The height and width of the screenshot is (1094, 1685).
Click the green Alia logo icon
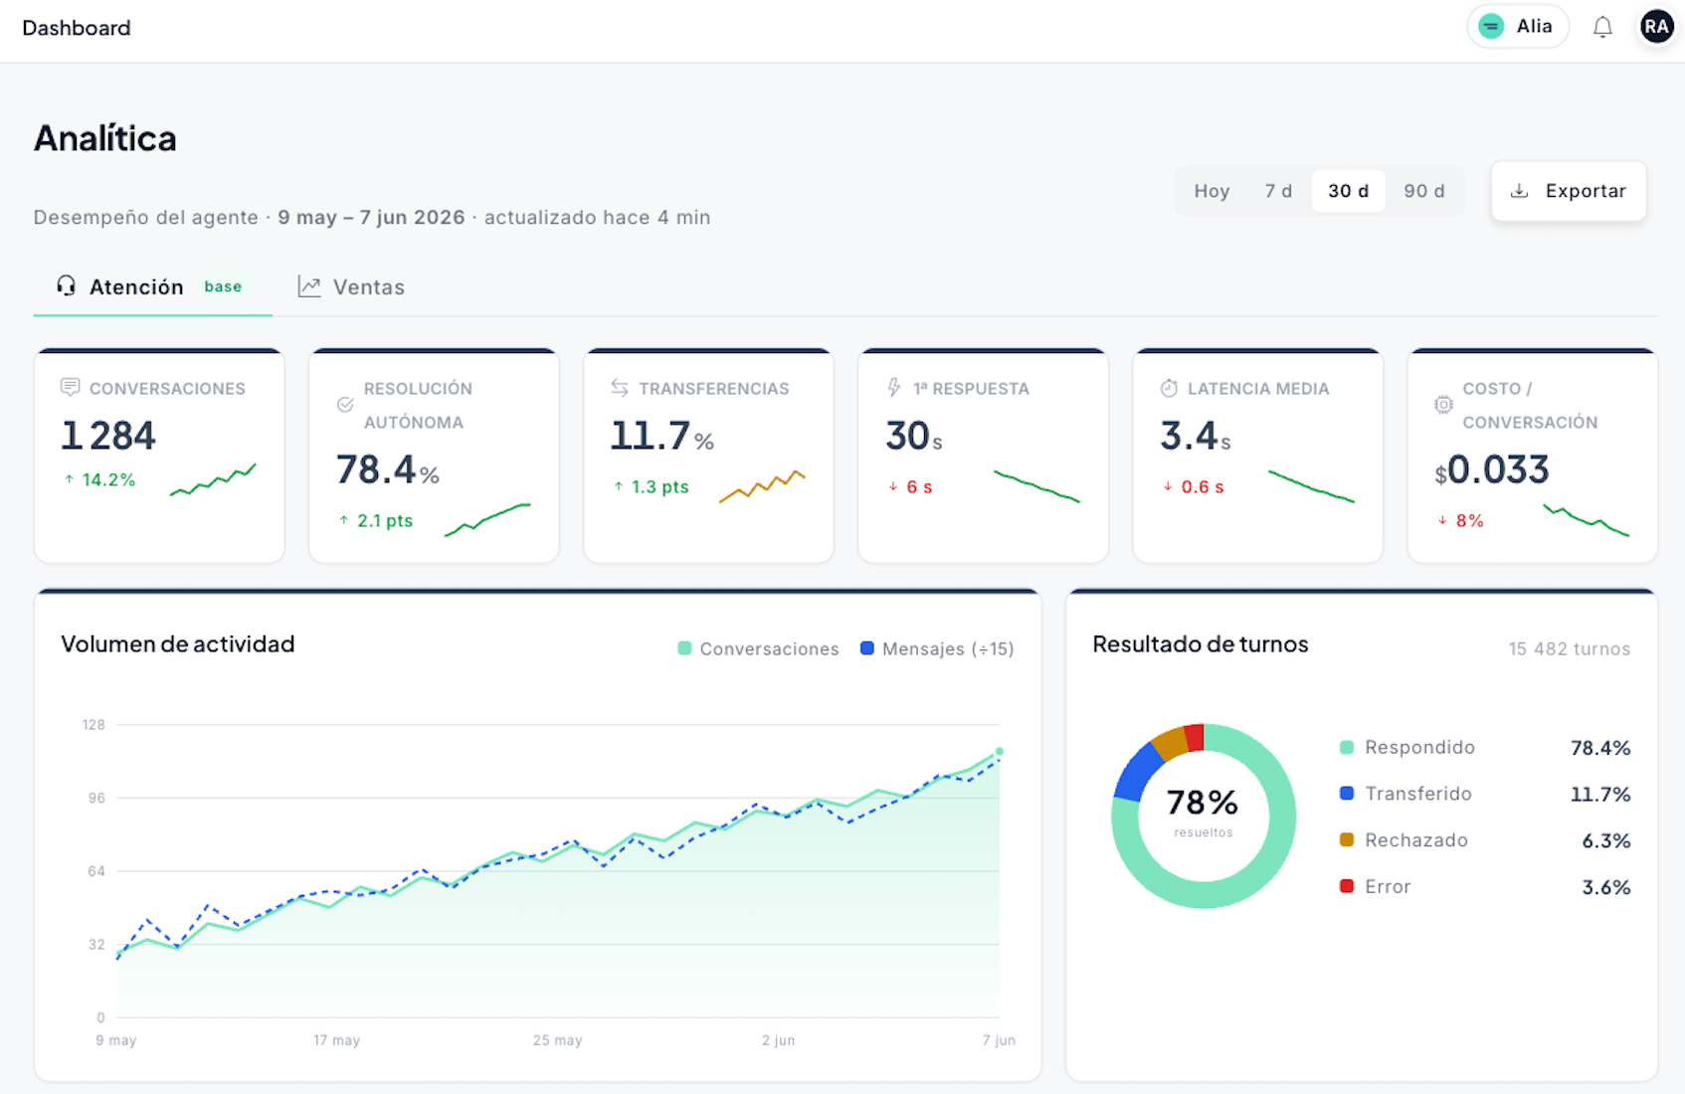[1491, 27]
